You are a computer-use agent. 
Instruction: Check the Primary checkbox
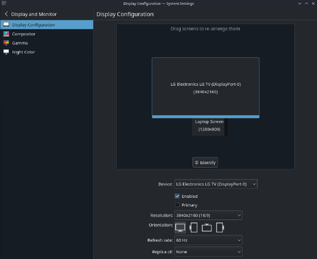tap(177, 205)
